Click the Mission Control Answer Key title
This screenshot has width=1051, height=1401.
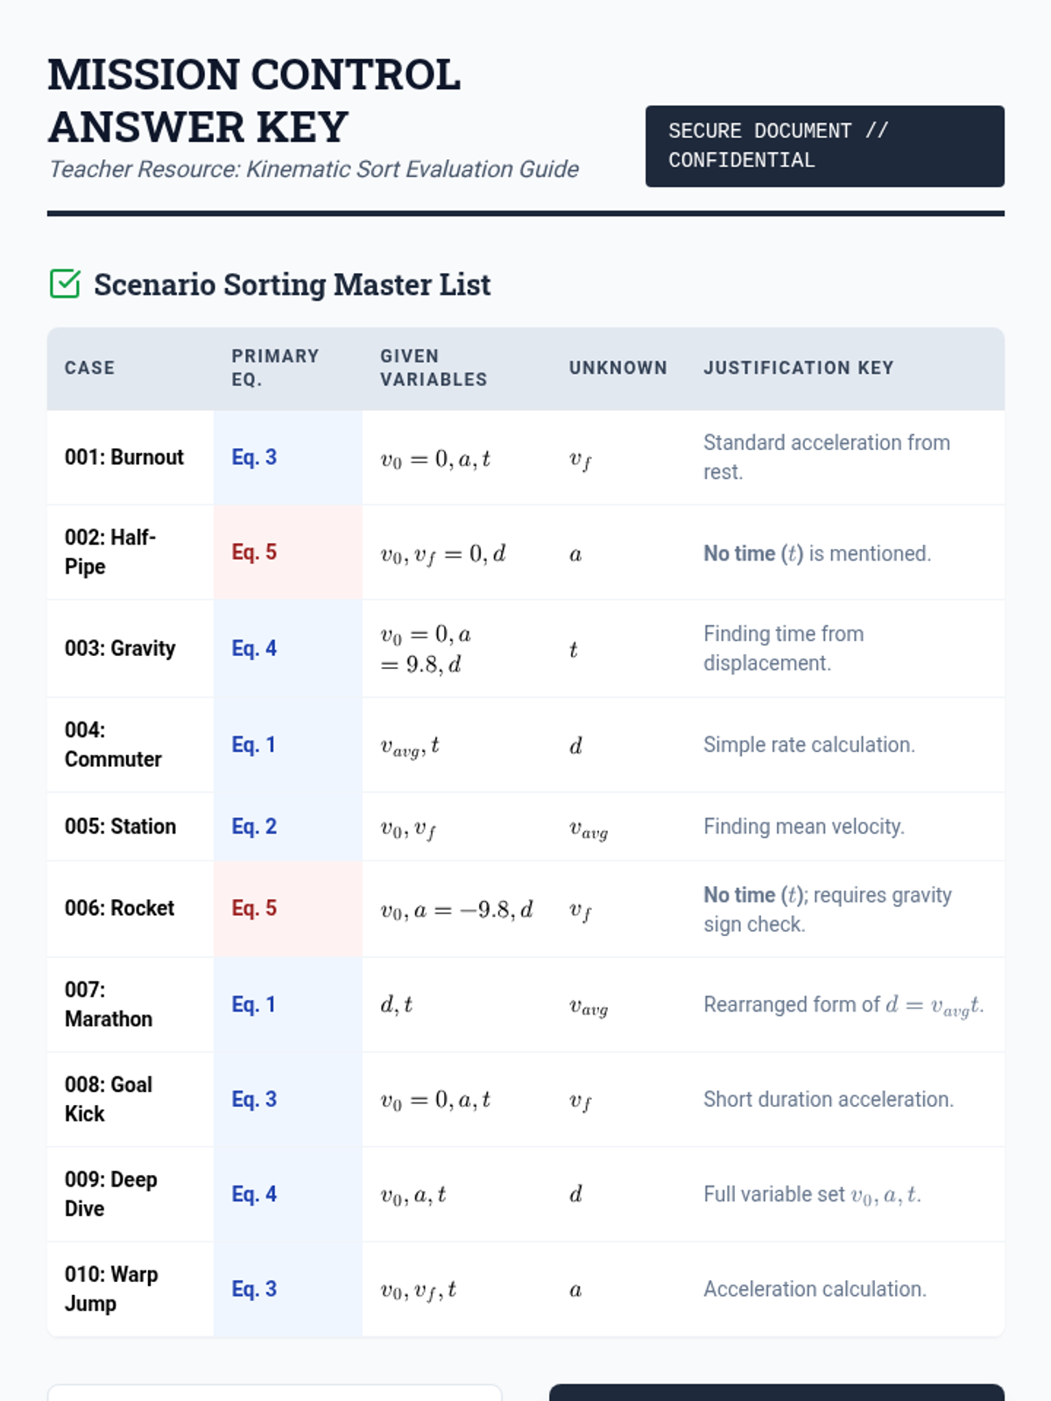point(254,101)
